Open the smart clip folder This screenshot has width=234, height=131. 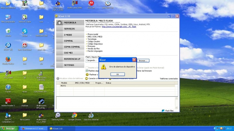41,47
